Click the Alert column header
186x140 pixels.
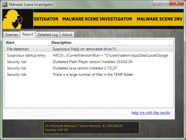(28, 42)
